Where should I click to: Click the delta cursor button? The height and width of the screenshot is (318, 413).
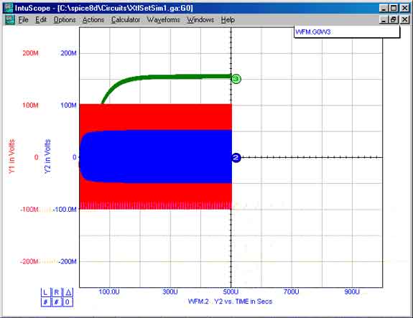pos(68,292)
